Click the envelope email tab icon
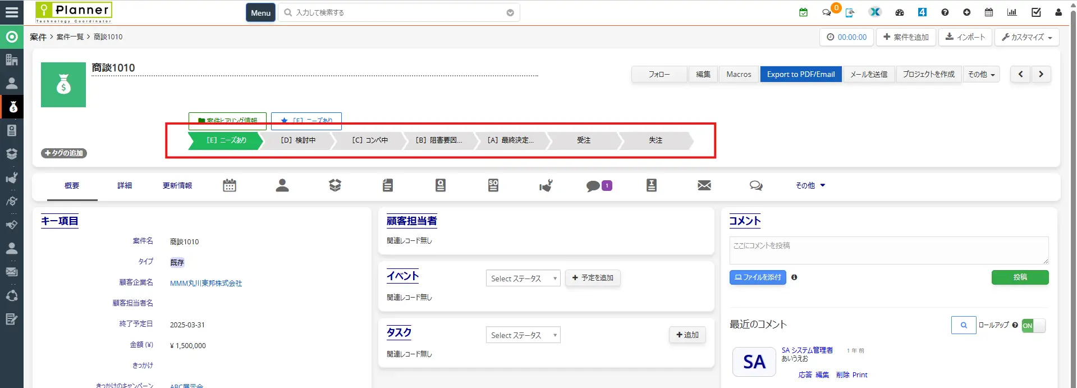This screenshot has height=388, width=1077. pyautogui.click(x=704, y=185)
